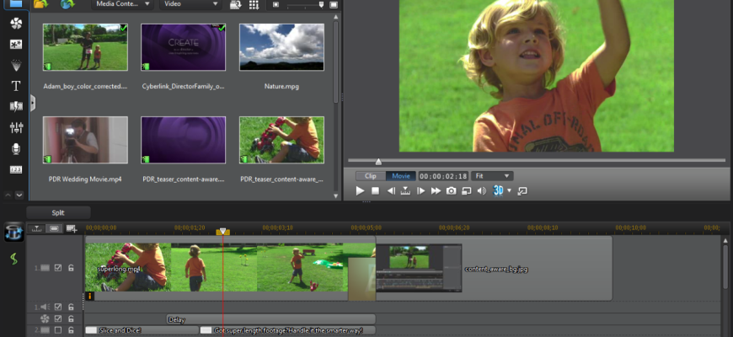
Task: Open the Video filter dropdown
Action: [x=192, y=4]
